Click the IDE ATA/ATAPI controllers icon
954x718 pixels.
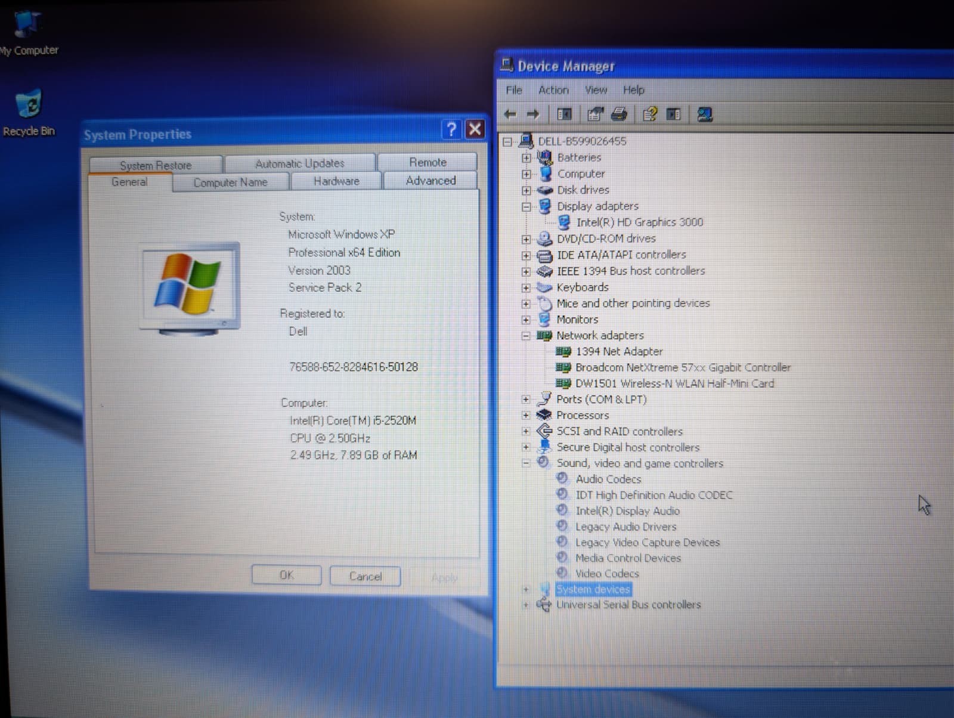(544, 255)
